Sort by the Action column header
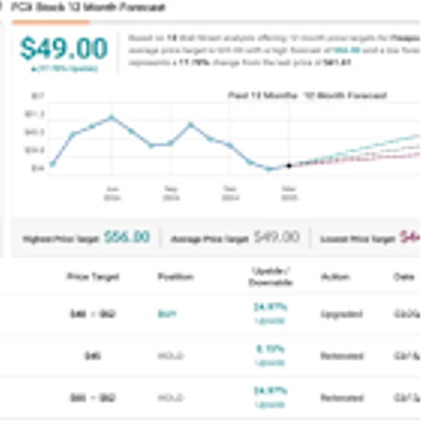The width and height of the screenshot is (421, 421). tap(335, 277)
